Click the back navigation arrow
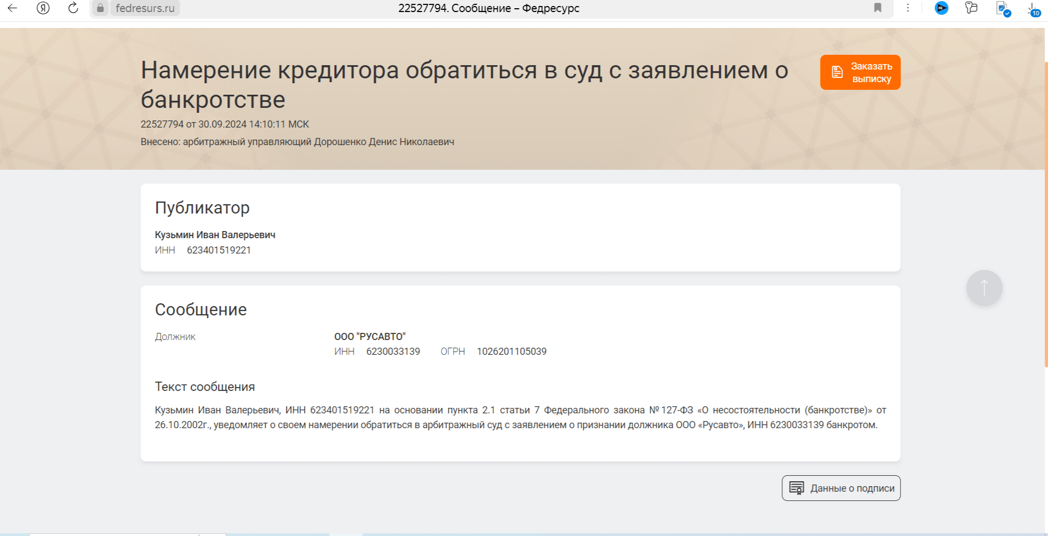 pyautogui.click(x=12, y=8)
